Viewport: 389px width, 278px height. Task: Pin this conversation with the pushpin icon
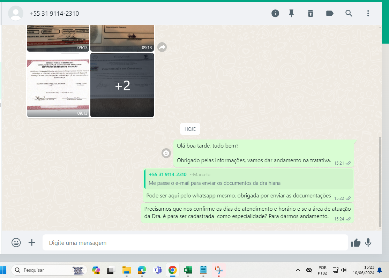pos(291,13)
